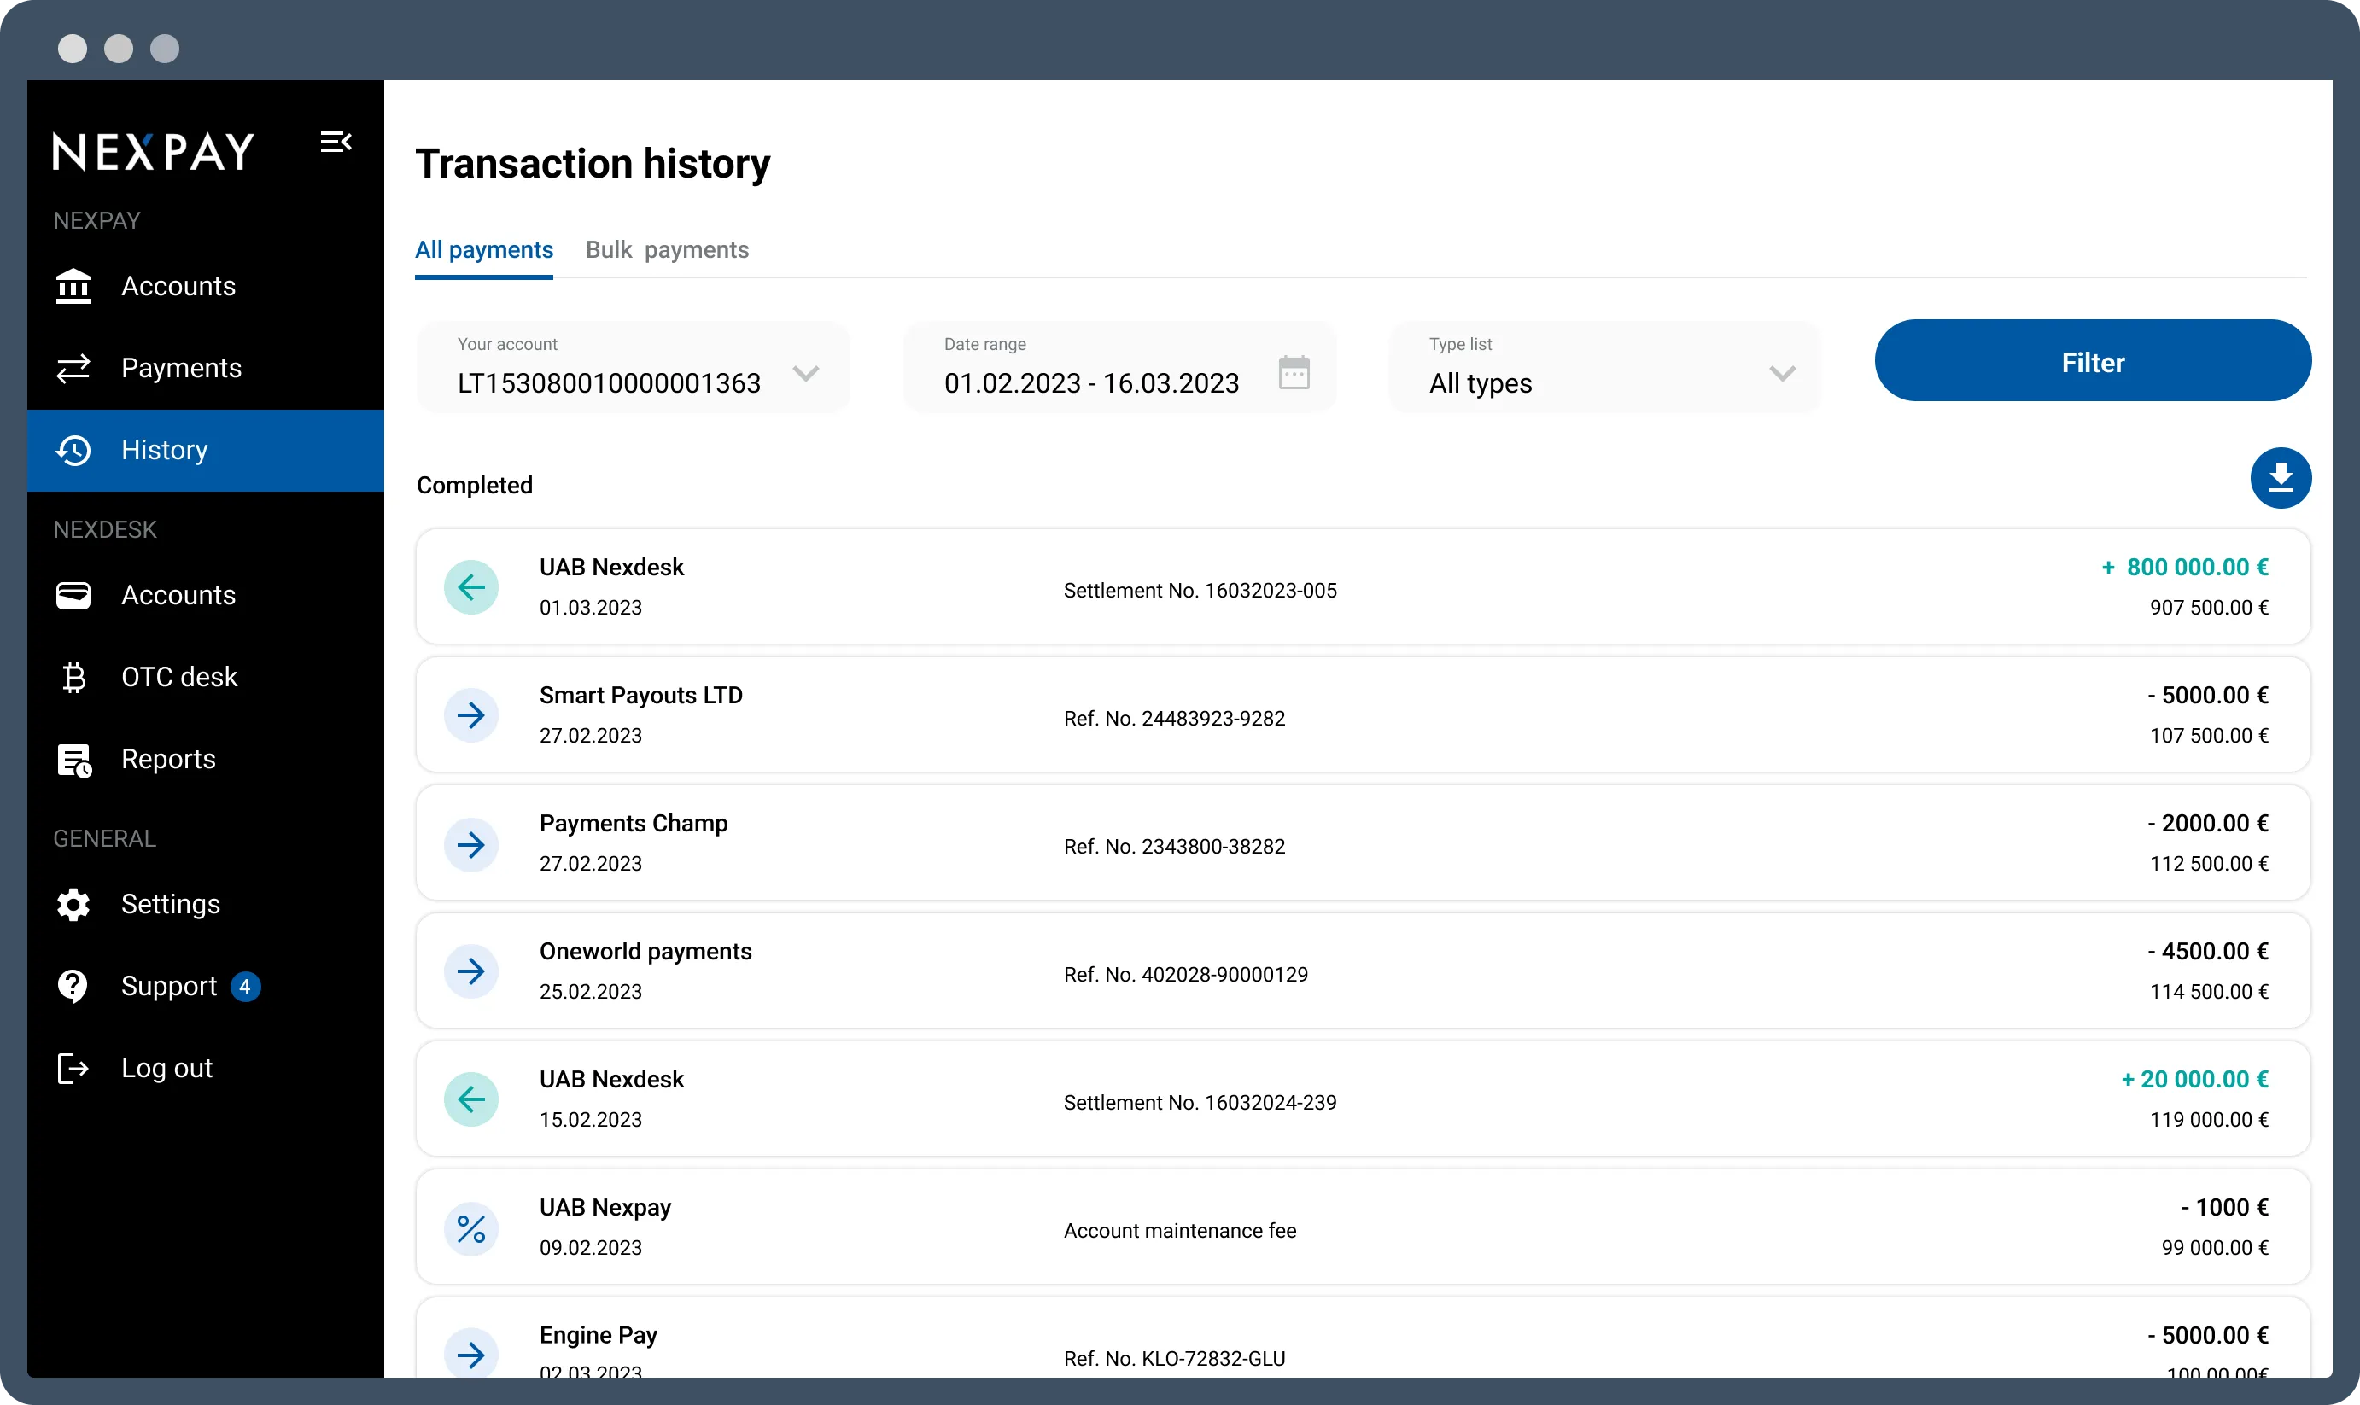The image size is (2360, 1405).
Task: Click the Payments Champ name
Action: tap(634, 824)
